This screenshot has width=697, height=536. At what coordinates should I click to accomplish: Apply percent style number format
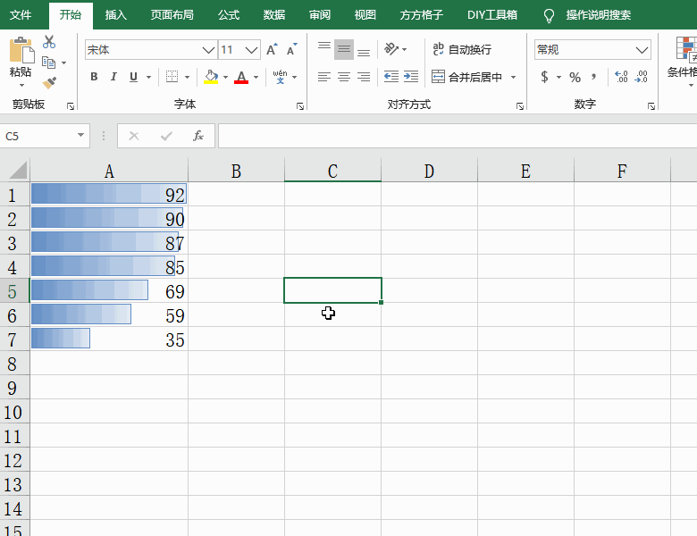pyautogui.click(x=575, y=77)
